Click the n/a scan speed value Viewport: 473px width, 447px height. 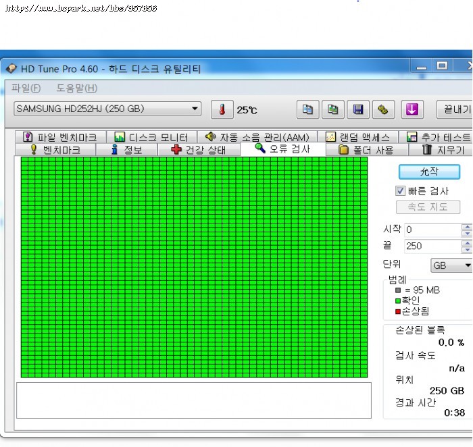tap(457, 368)
